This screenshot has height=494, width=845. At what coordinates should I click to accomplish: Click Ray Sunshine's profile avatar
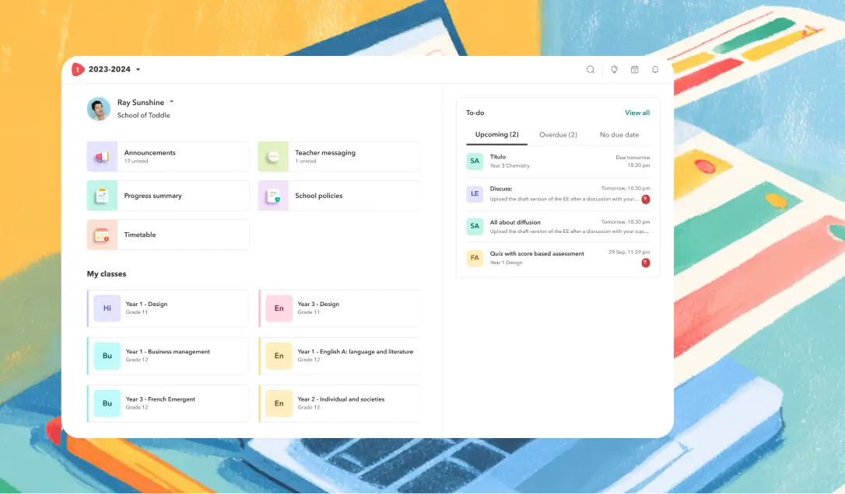coord(99,109)
